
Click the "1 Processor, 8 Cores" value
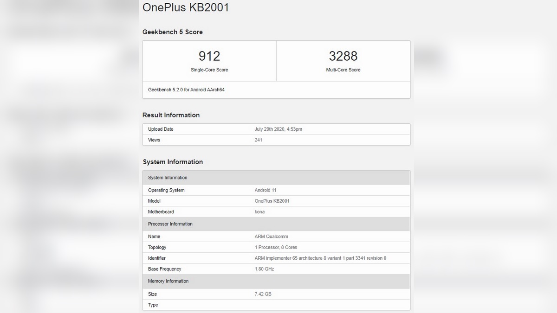click(276, 248)
